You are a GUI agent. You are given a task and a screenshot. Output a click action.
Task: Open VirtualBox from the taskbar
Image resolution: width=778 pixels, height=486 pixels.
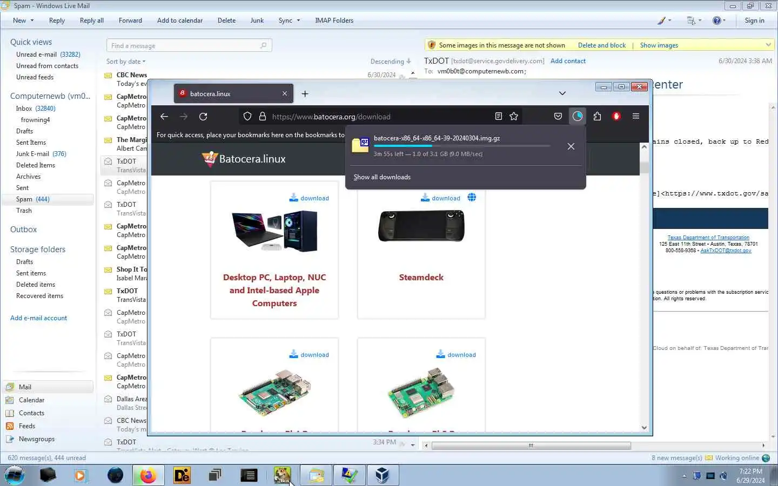tap(383, 475)
